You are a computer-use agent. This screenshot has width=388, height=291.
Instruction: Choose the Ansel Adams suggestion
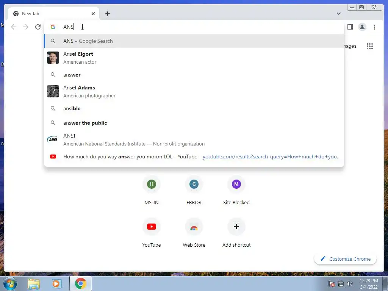pyautogui.click(x=194, y=91)
